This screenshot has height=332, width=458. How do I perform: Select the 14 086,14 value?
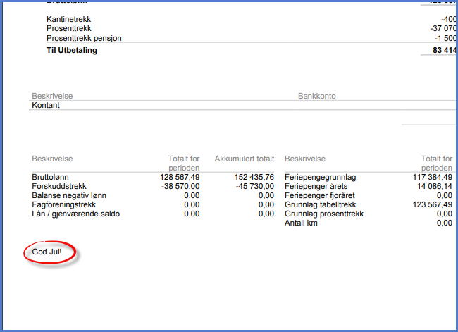click(435, 186)
